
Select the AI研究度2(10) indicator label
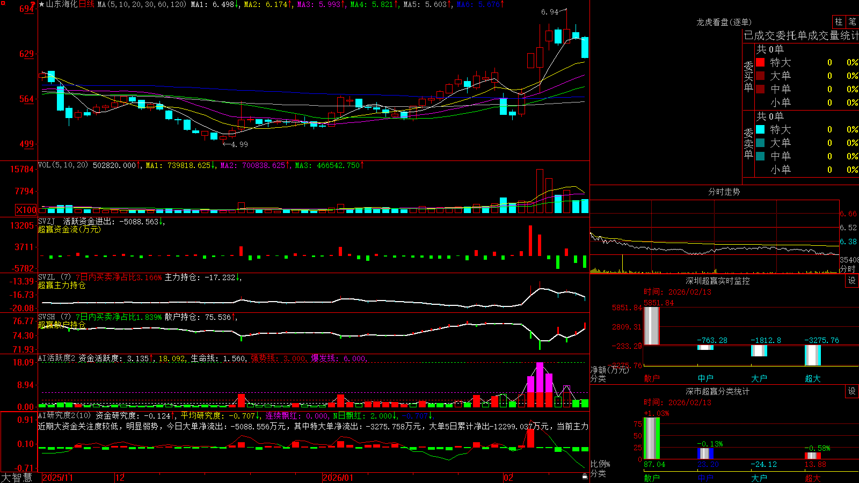(64, 416)
